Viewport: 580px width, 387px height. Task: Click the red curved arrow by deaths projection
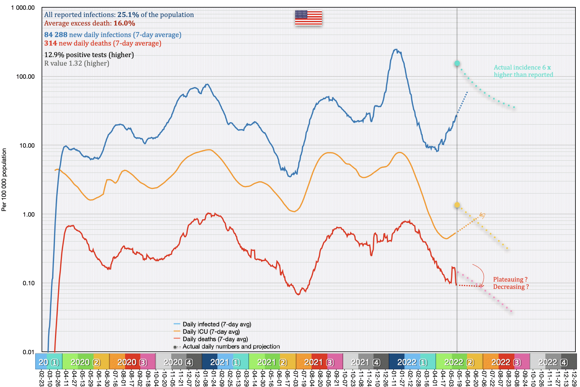coord(479,275)
